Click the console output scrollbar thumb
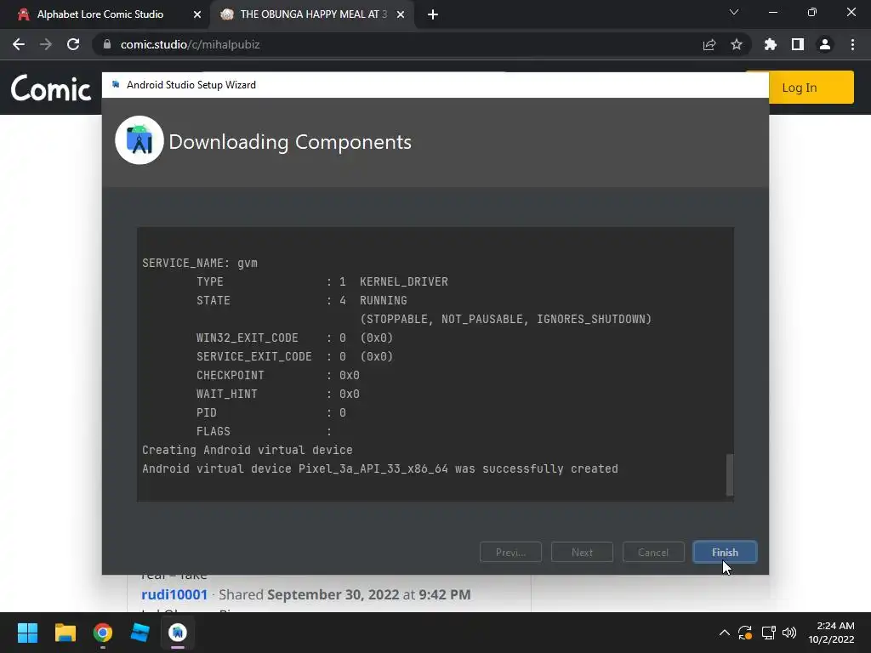871x653 pixels. [730, 474]
